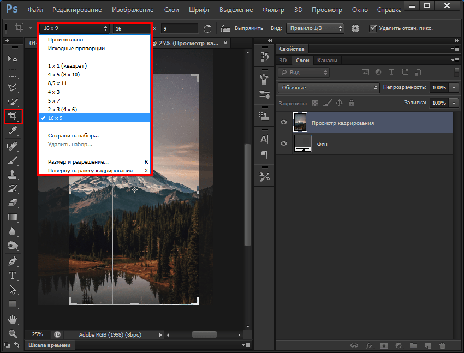
Task: Select the Rectangular Marquee tool
Action: (x=13, y=73)
